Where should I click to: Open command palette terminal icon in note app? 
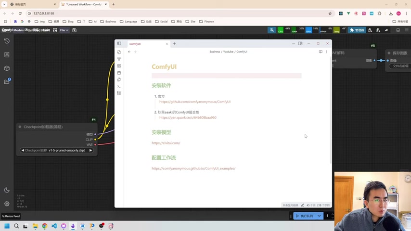[119, 86]
